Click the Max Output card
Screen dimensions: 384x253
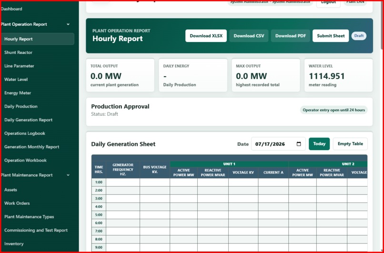pos(266,75)
